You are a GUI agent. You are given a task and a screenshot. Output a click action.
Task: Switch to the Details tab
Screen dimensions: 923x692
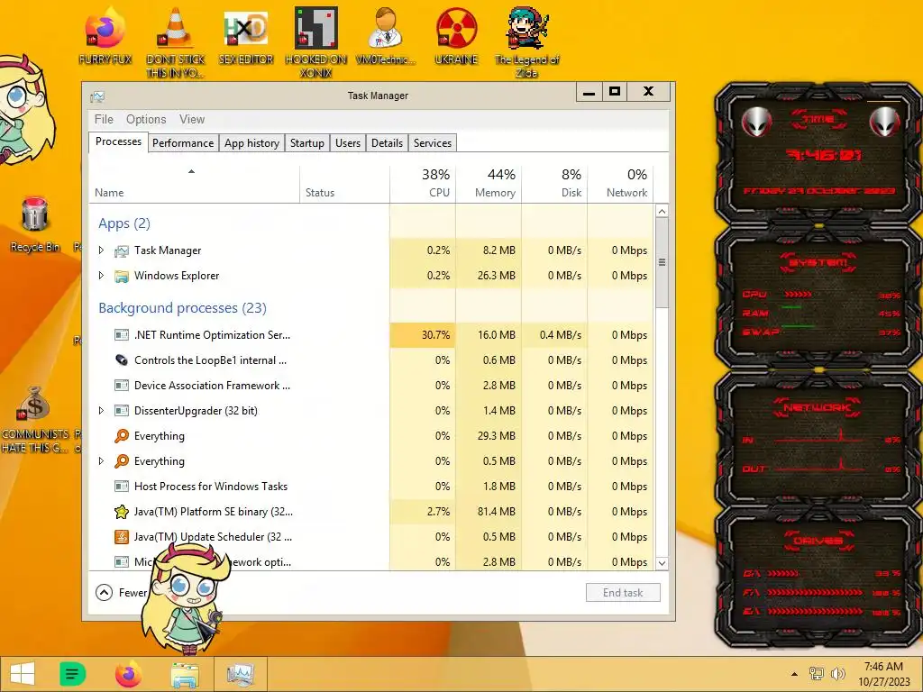coord(388,143)
